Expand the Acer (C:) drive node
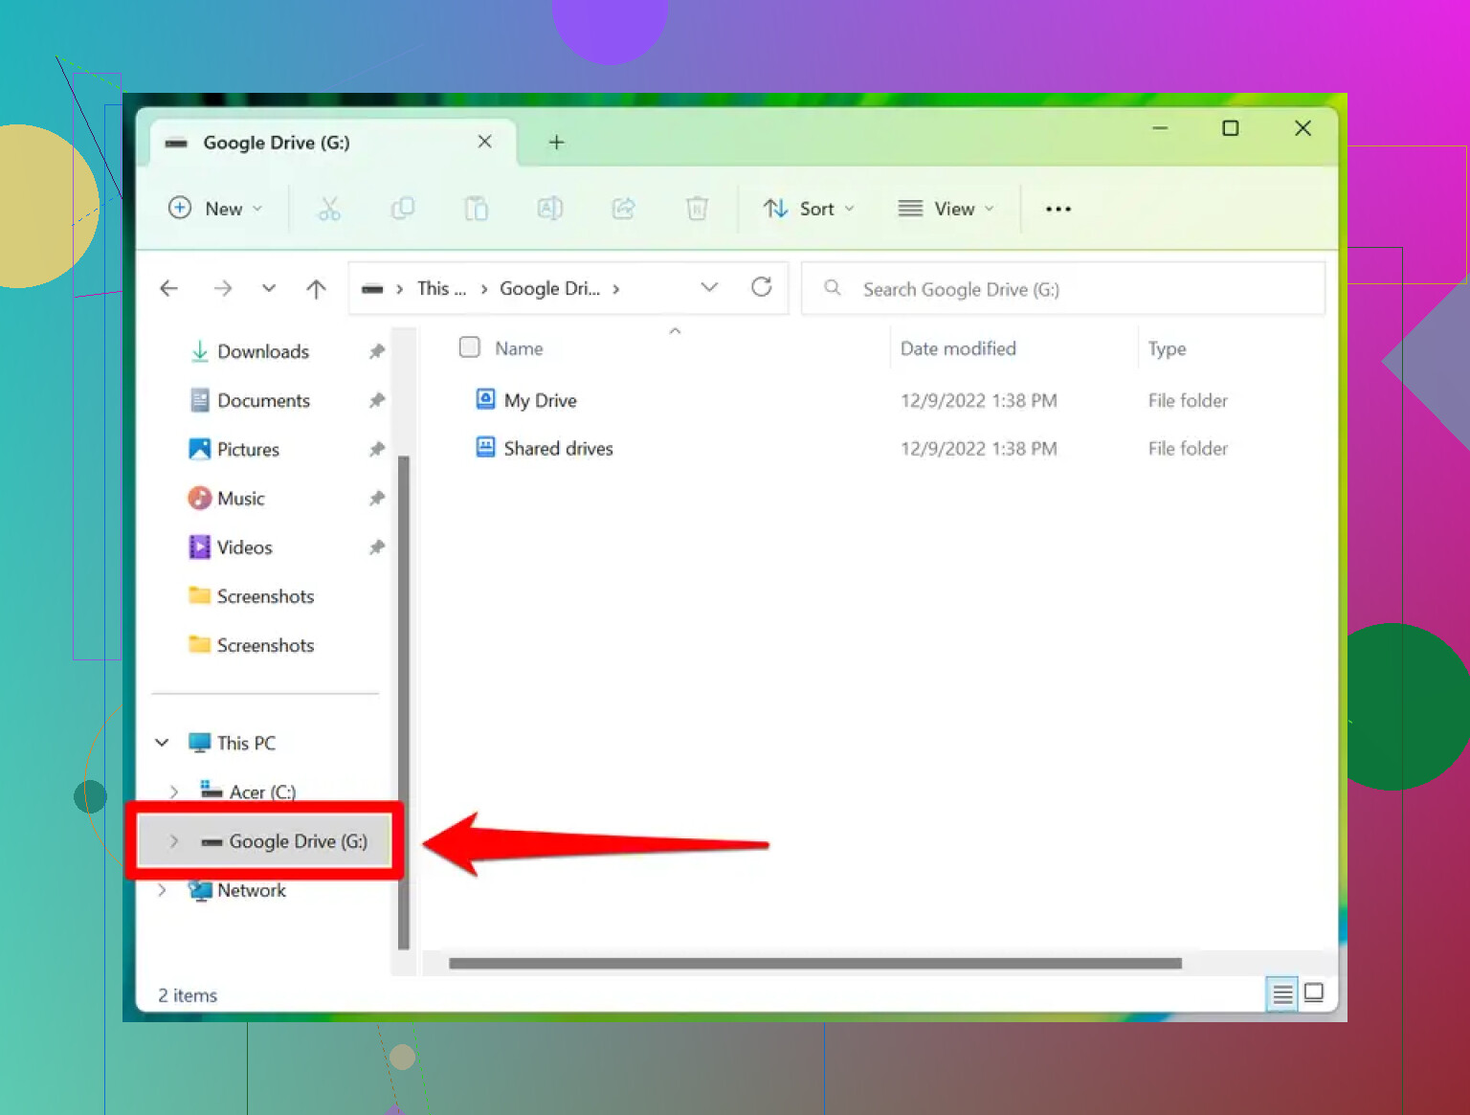1470x1115 pixels. [x=173, y=792]
